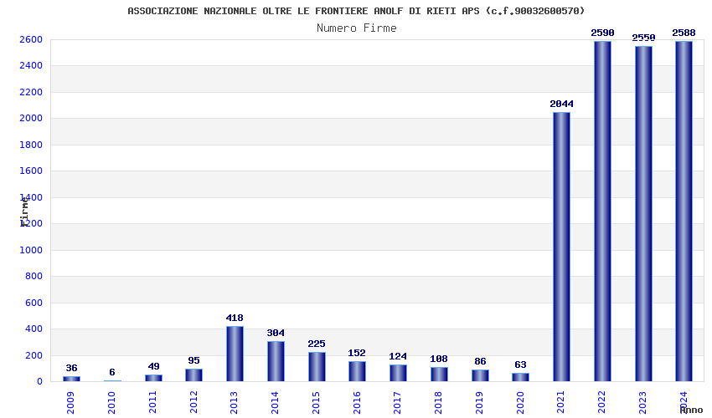Click the 'Firme' y-axis title
Viewport: 712px width, 418px height.
(24, 212)
